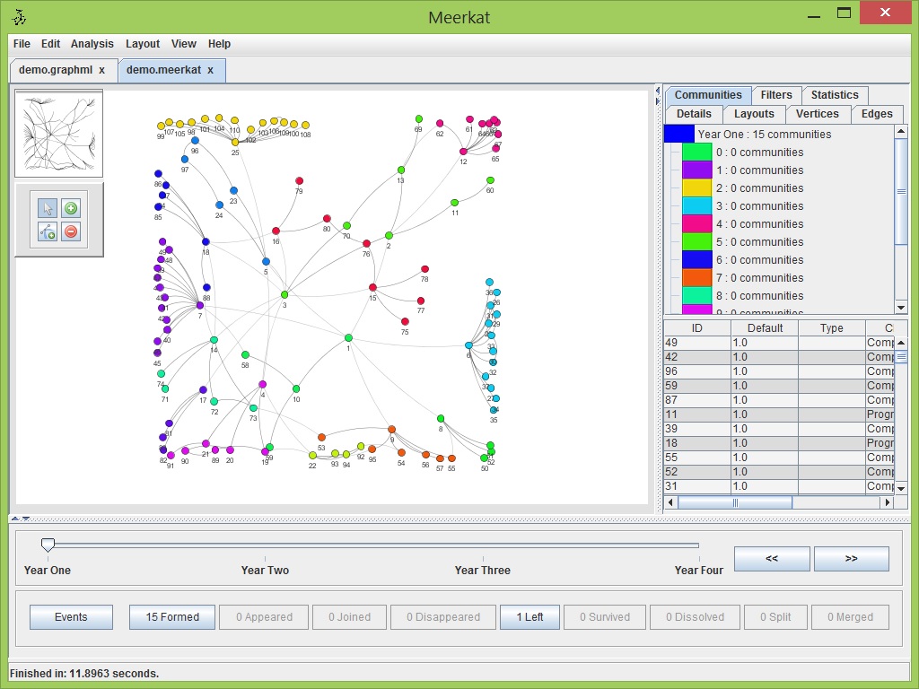
Task: Sort the table by the ID column header
Action: [696, 328]
